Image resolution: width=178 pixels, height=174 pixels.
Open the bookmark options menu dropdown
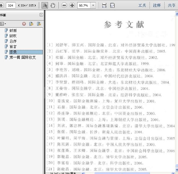(3, 24)
